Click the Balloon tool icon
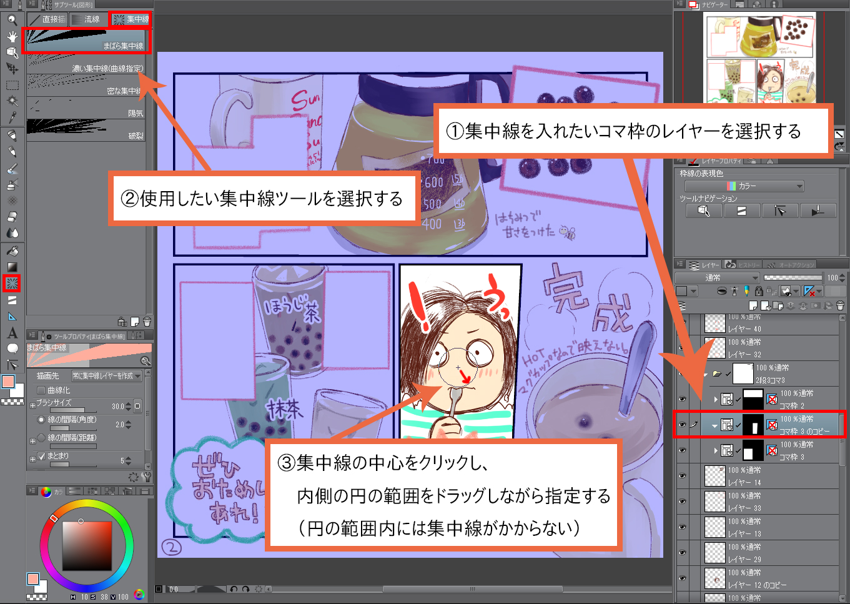This screenshot has width=850, height=604. (x=12, y=349)
